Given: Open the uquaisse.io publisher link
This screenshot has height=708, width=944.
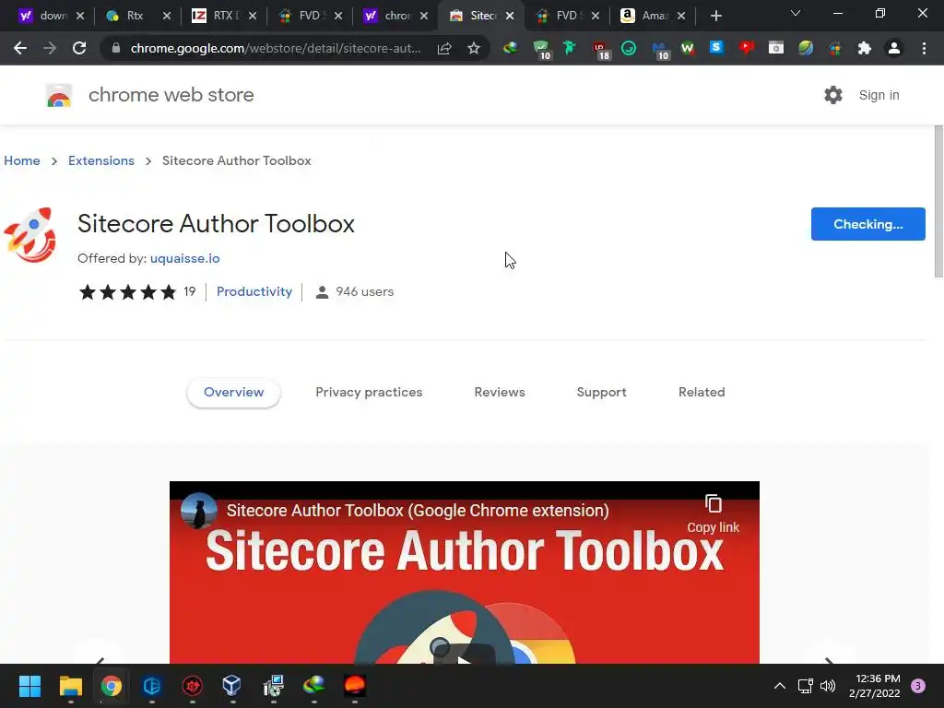Looking at the screenshot, I should coord(184,258).
